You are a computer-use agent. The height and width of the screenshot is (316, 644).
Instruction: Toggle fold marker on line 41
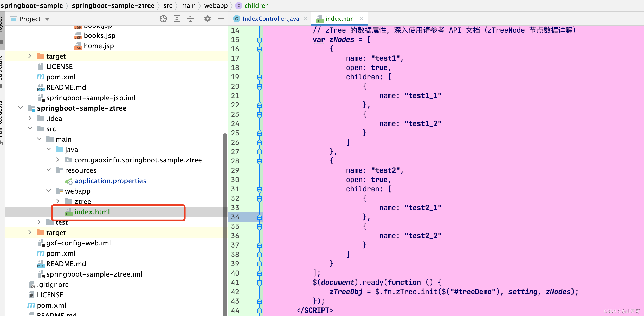click(x=259, y=283)
